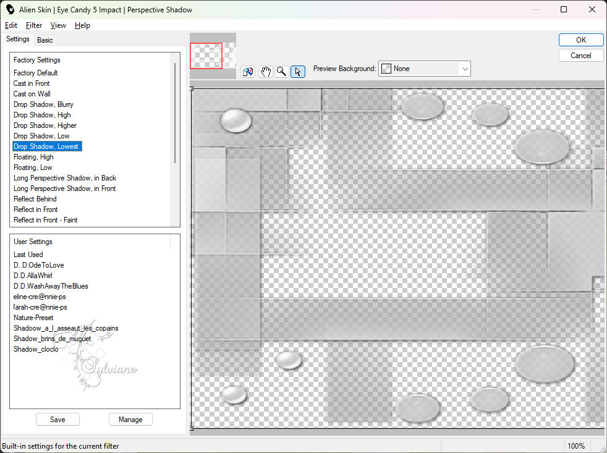Screen dimensions: 607x453
Task: Select Reflect in Front - Faint preset
Action: [45, 219]
